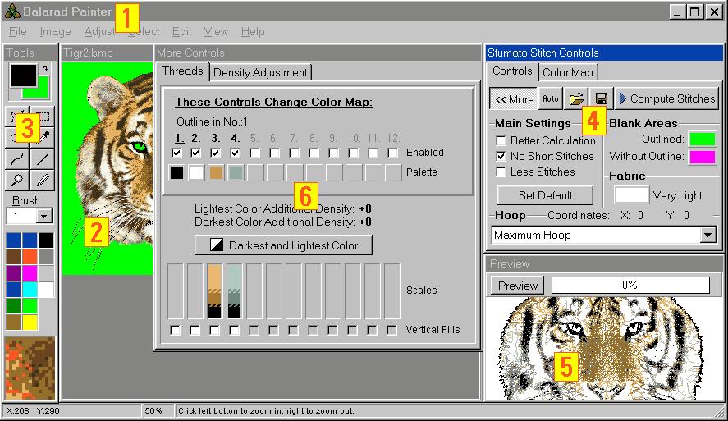Image resolution: width=728 pixels, height=421 pixels.
Task: Select the pencil tool
Action: pyautogui.click(x=42, y=180)
